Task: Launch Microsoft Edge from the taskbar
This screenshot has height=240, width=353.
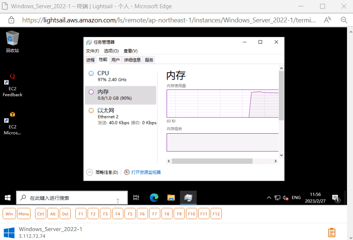Action: pyautogui.click(x=154, y=197)
